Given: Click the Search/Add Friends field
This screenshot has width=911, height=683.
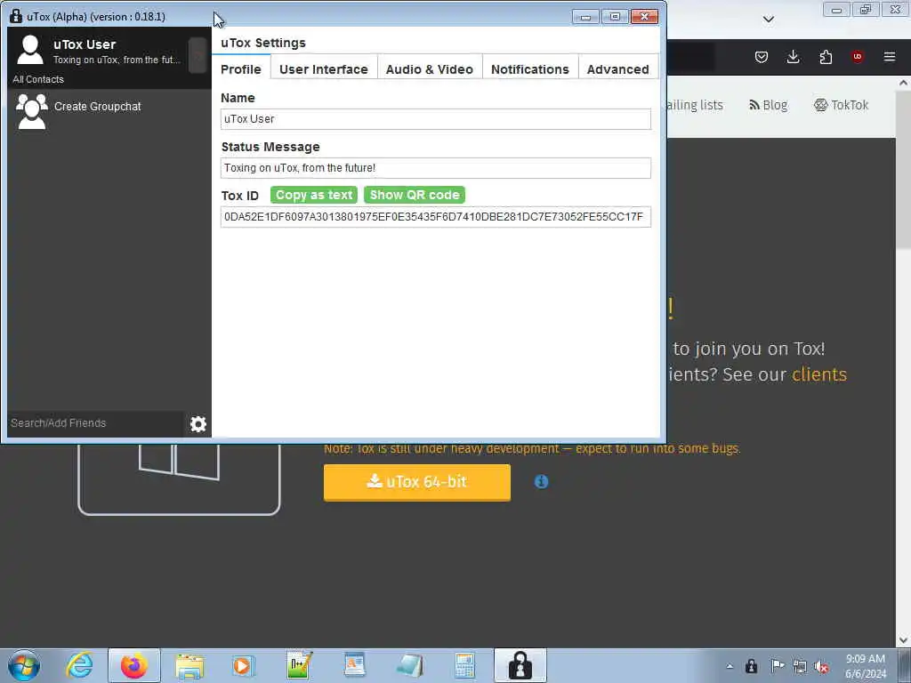Looking at the screenshot, I should point(96,423).
